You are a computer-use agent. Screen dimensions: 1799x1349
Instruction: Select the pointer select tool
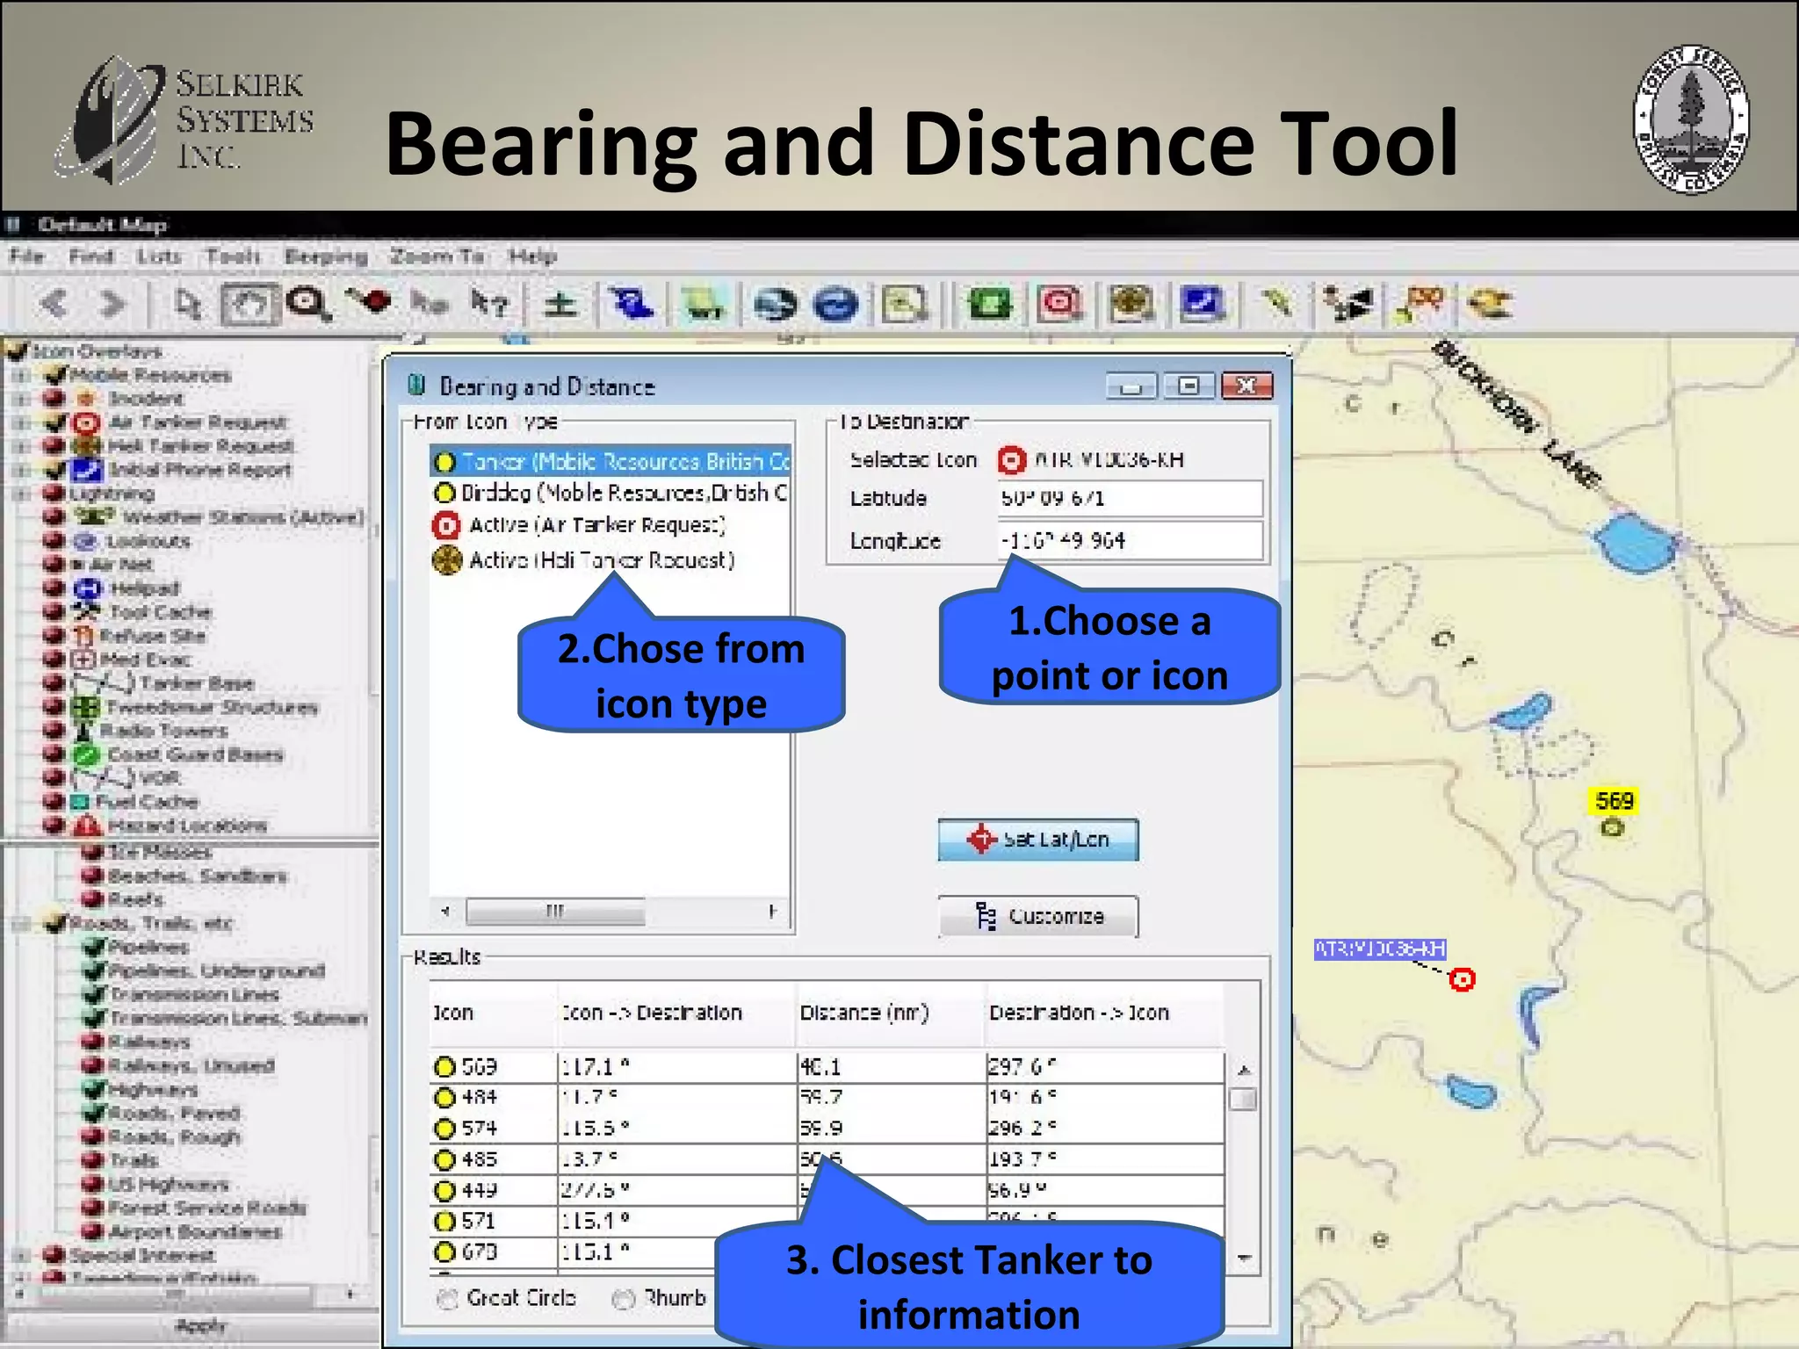187,305
